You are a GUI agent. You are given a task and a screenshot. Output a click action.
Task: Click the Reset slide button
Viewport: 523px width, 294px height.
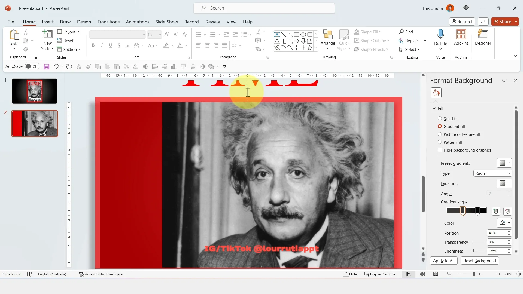65,41
